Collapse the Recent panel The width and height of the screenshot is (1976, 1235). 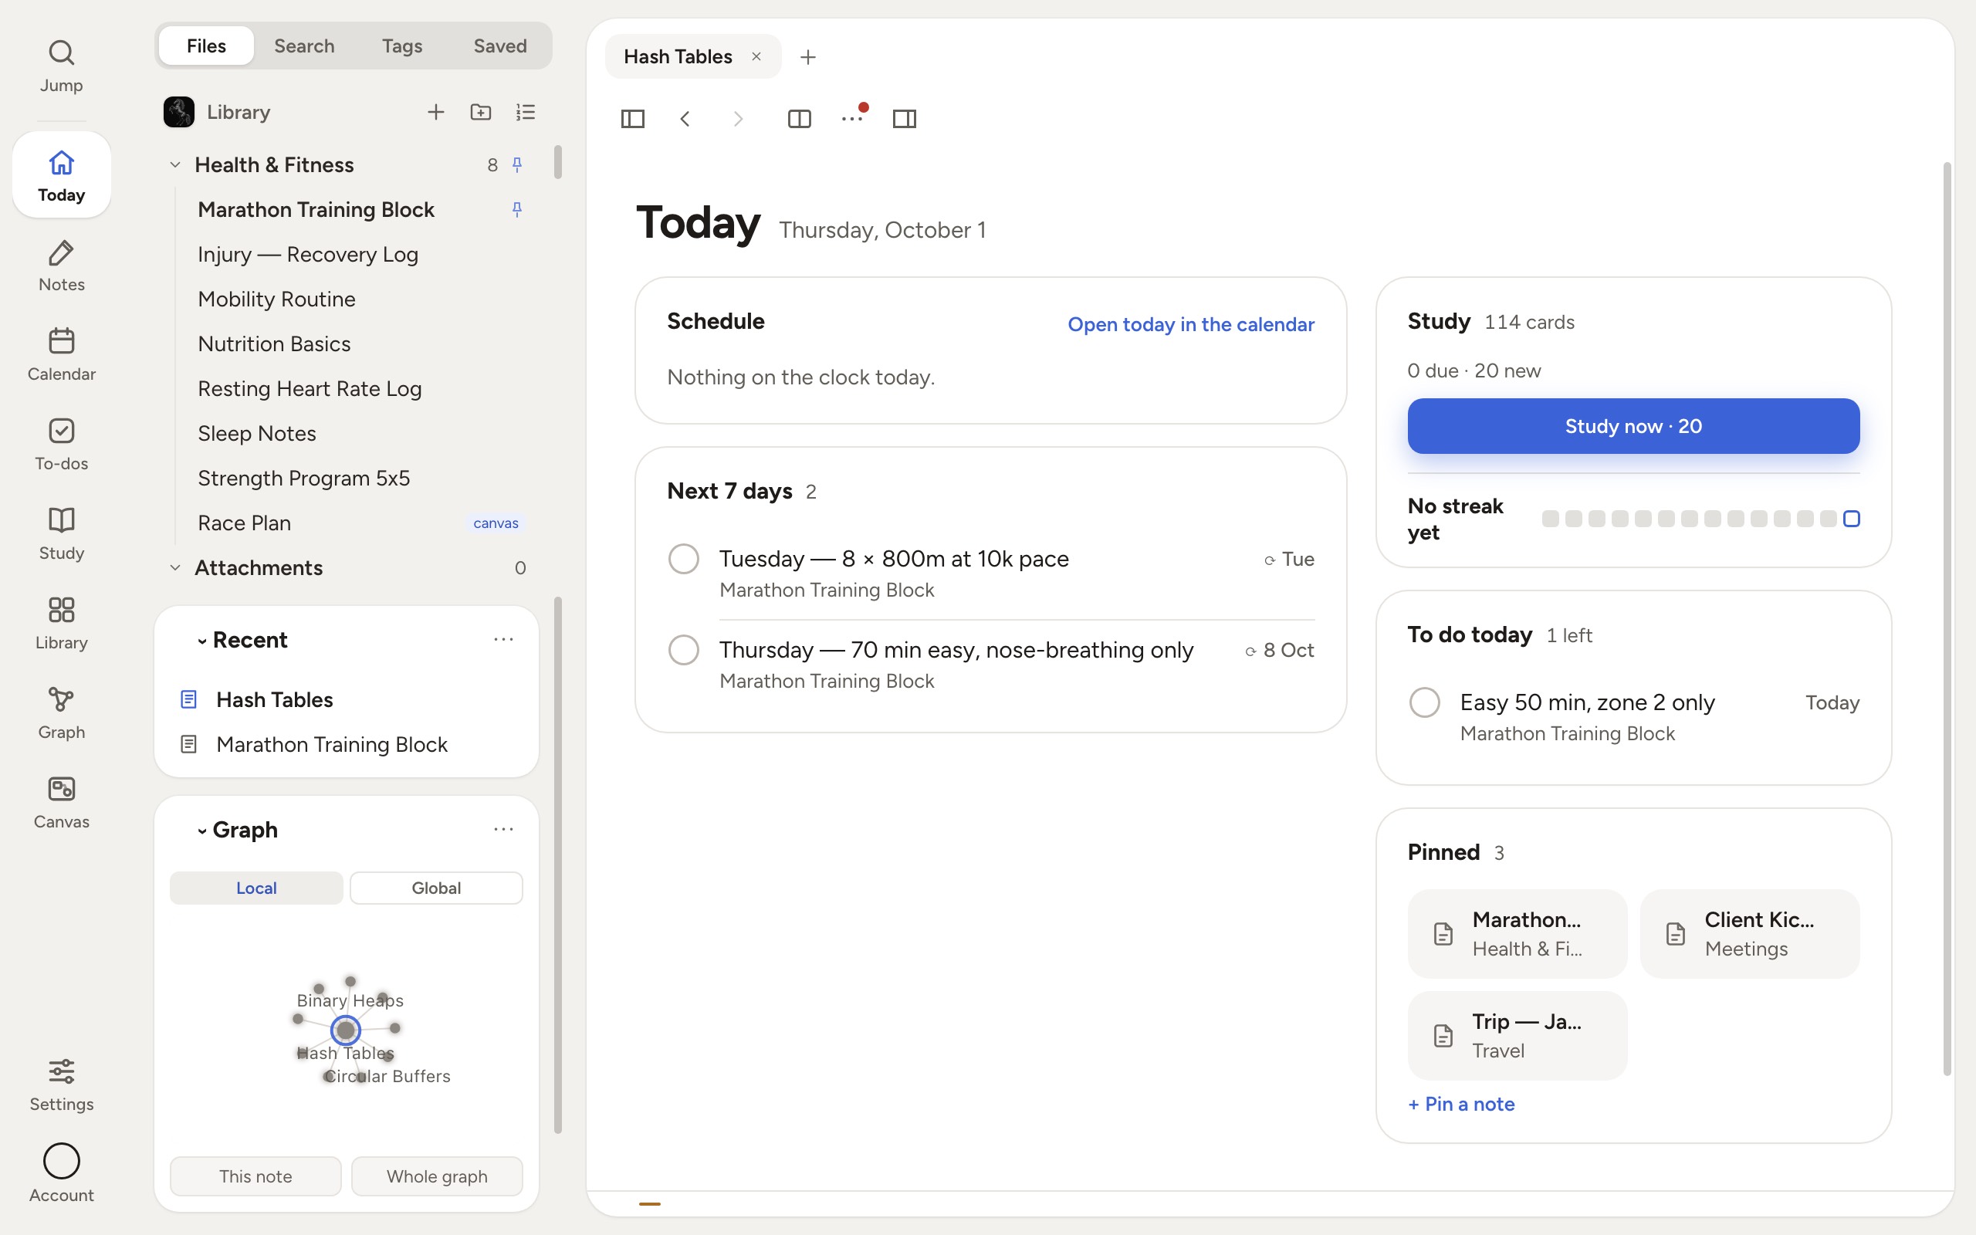coord(201,641)
